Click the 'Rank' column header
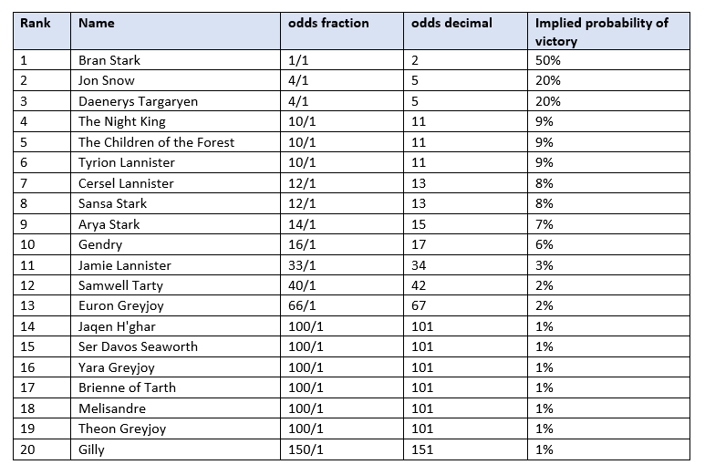This screenshot has width=705, height=475. (36, 23)
